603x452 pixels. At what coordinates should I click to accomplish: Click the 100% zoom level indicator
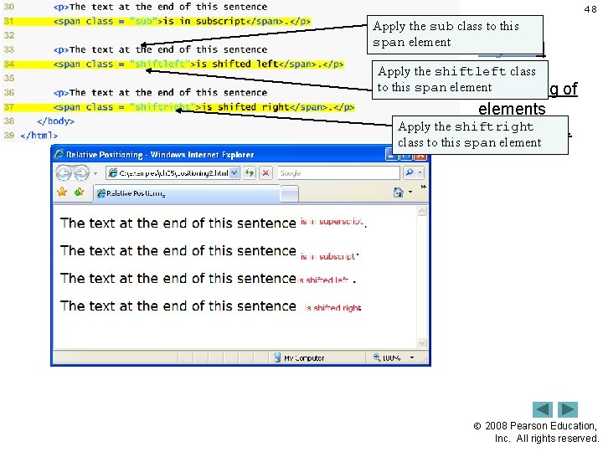[x=387, y=358]
